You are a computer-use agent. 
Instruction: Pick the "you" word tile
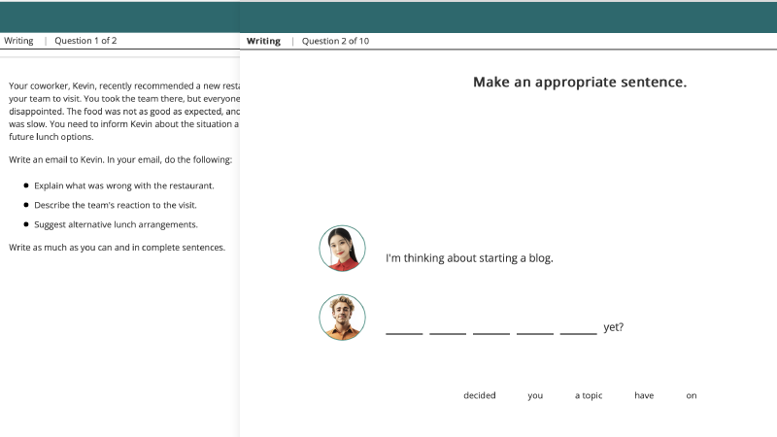click(x=535, y=395)
